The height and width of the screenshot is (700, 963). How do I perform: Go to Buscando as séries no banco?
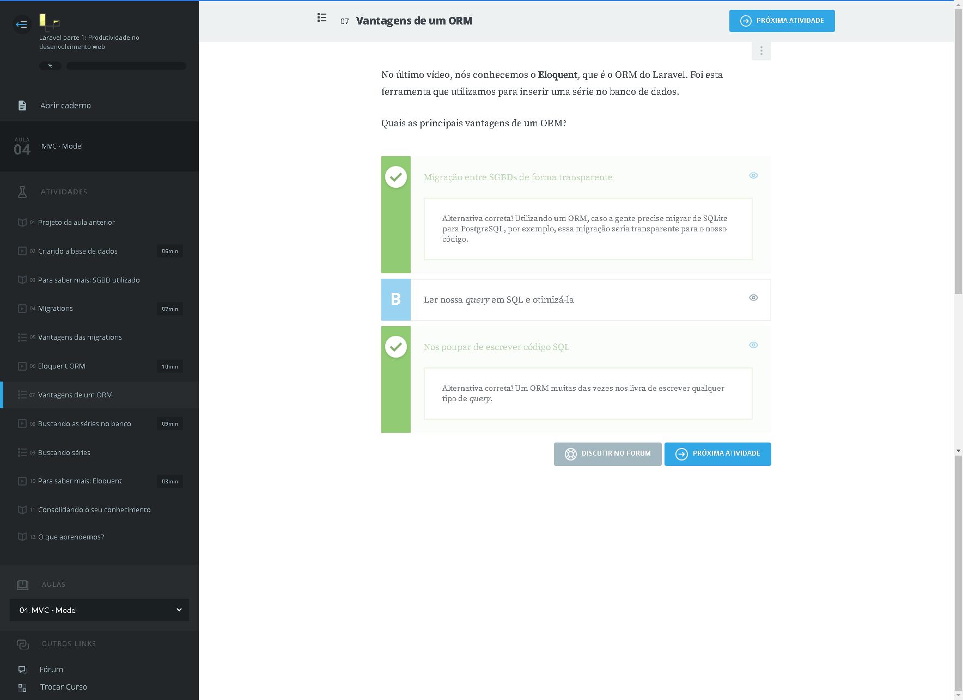84,424
